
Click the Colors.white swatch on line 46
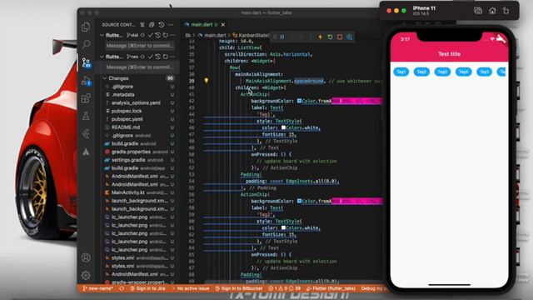point(283,127)
